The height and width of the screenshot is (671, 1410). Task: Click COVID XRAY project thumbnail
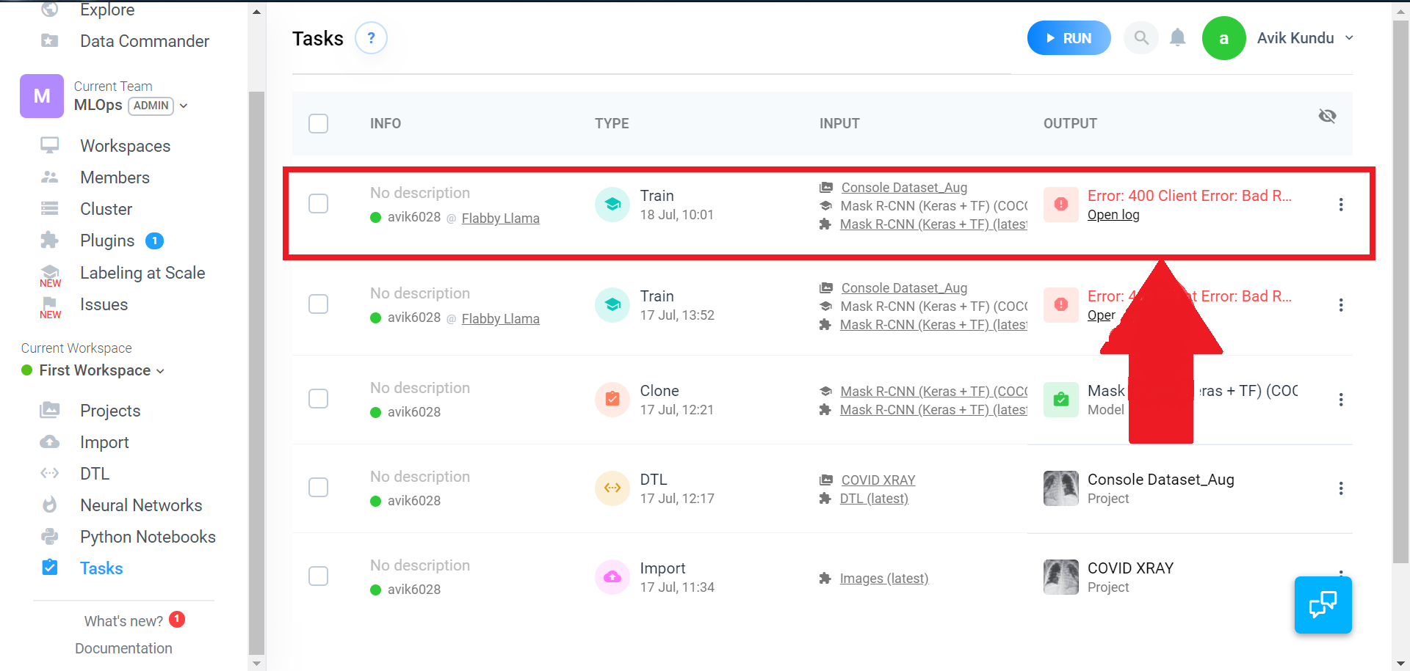pyautogui.click(x=1061, y=577)
